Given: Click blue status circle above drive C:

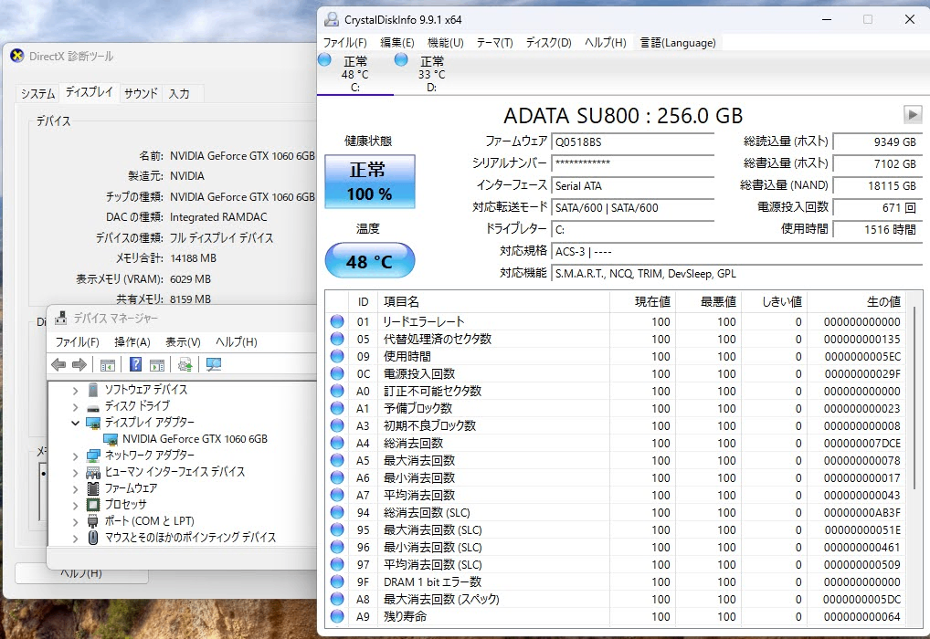Looking at the screenshot, I should pos(324,59).
